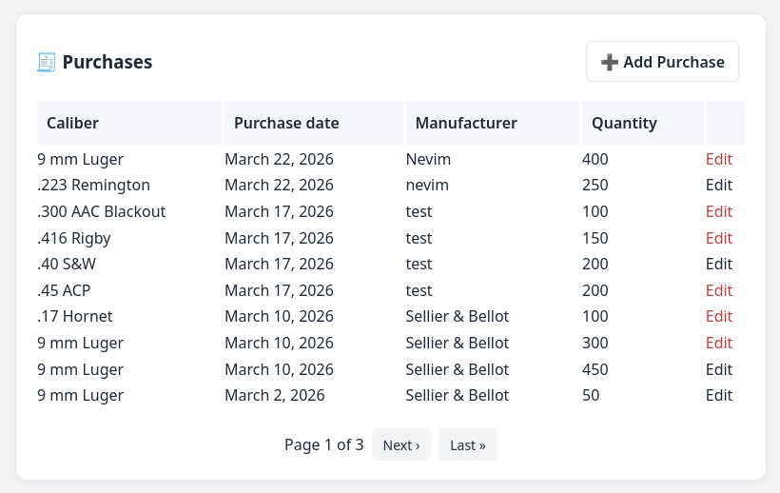Edit the .300 AAC Blackout purchase
780x493 pixels.
[718, 211]
